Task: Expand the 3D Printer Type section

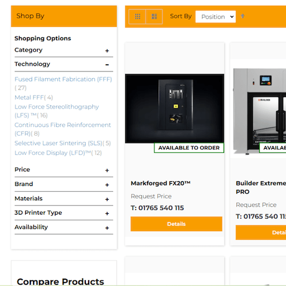Action: point(63,213)
